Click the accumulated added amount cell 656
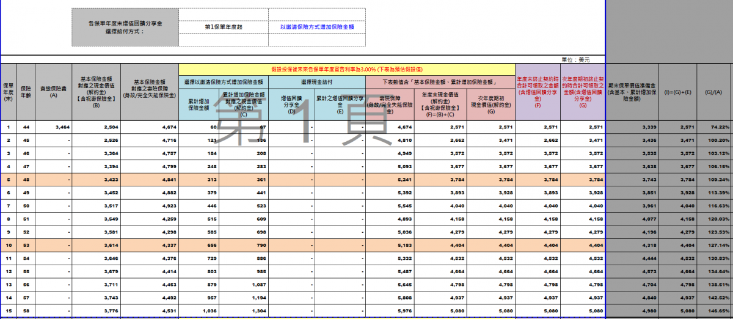 click(x=199, y=245)
